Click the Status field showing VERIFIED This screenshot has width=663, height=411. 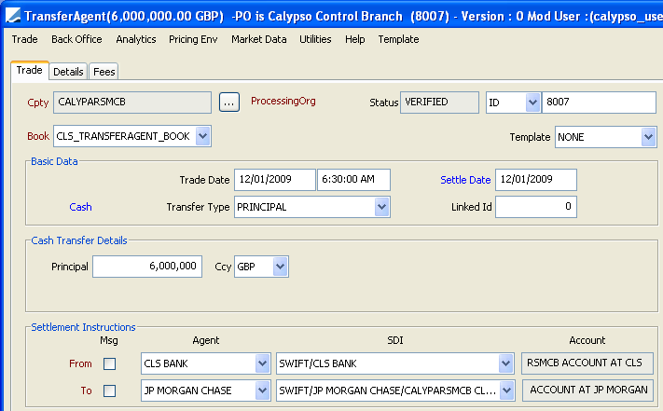coord(439,103)
